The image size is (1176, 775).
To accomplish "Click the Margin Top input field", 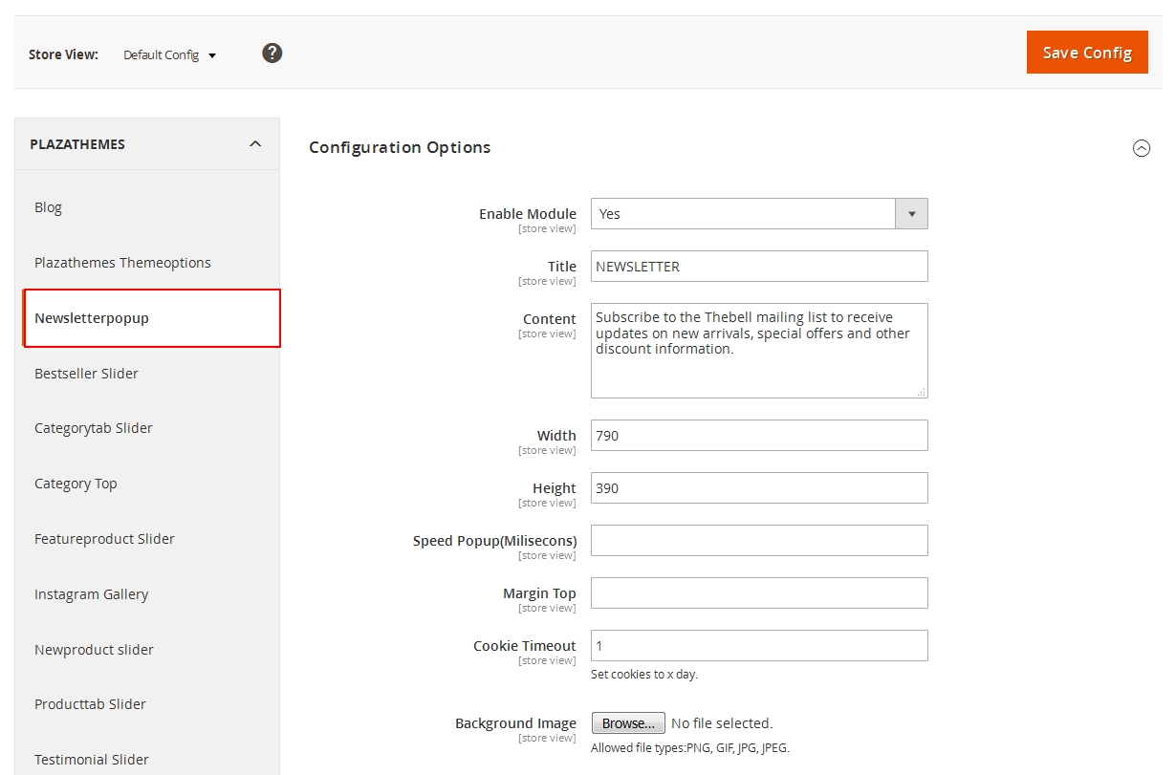I will (x=759, y=593).
